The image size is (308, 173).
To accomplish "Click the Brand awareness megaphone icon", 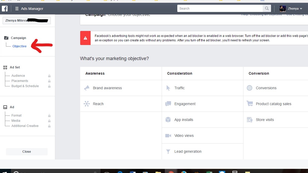I will click(87, 88).
